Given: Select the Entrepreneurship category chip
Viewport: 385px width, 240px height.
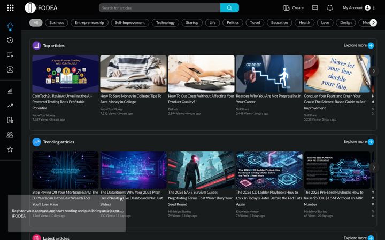Looking at the screenshot, I should point(89,23).
